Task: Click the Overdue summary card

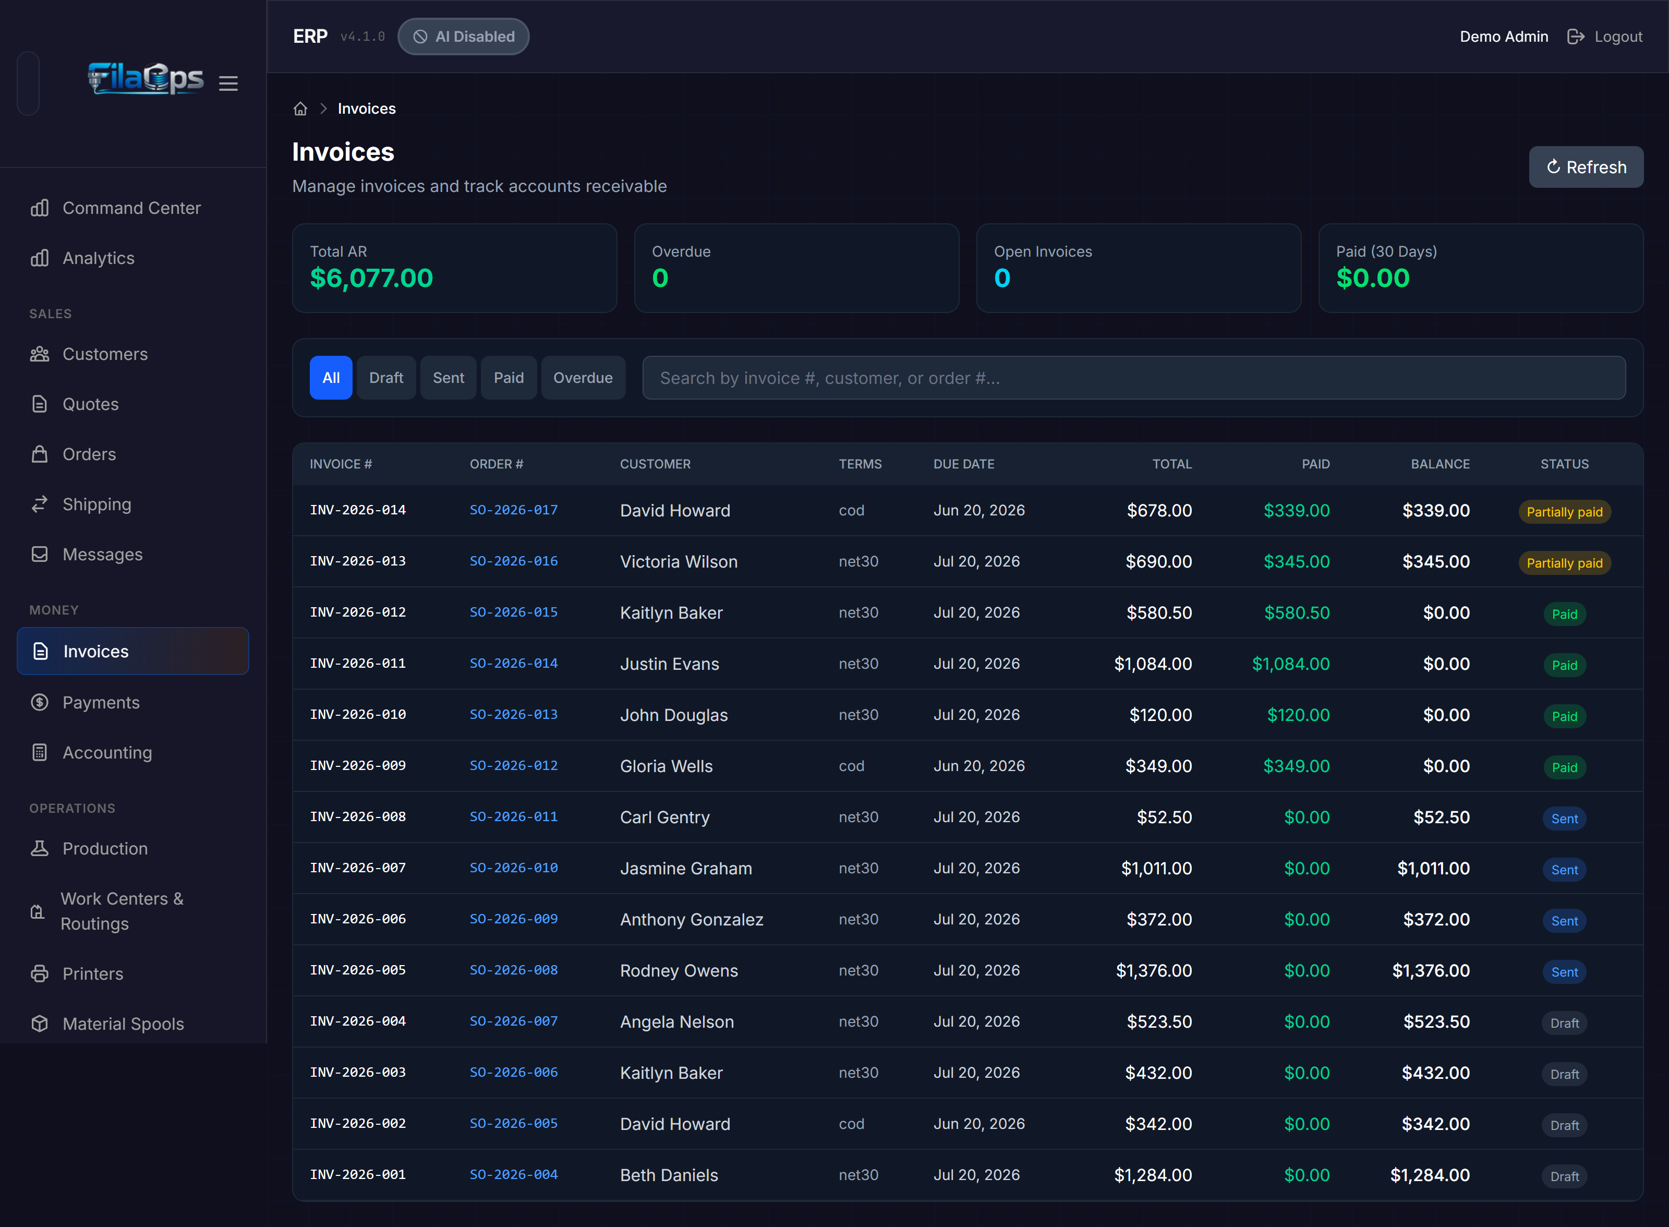Action: pyautogui.click(x=796, y=268)
